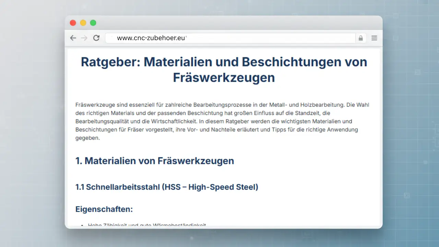The height and width of the screenshot is (247, 439).
Task: Click the heading '1.1 Schnellarbeitsstahl (HSS – High-Speed Steel)'
Action: (167, 187)
